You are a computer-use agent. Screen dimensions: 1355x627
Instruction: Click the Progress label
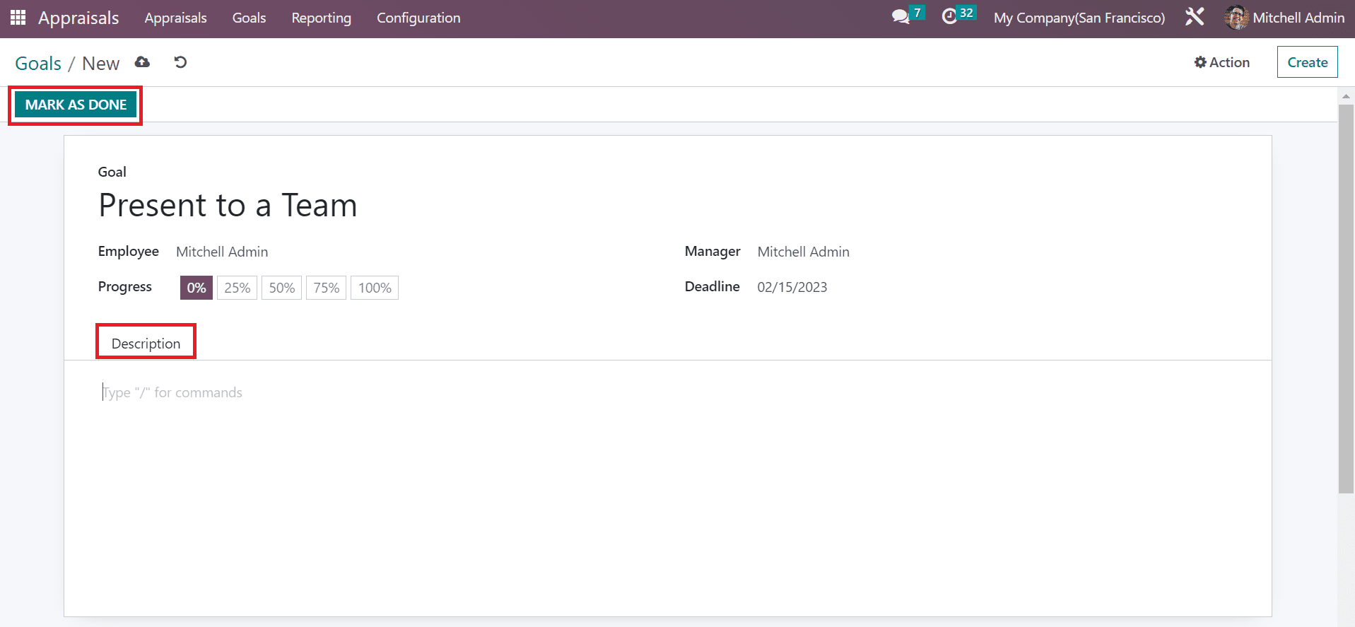[125, 286]
